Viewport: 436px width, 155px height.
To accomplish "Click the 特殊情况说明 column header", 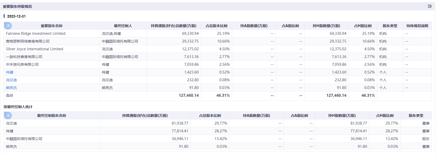I will pos(417,26).
